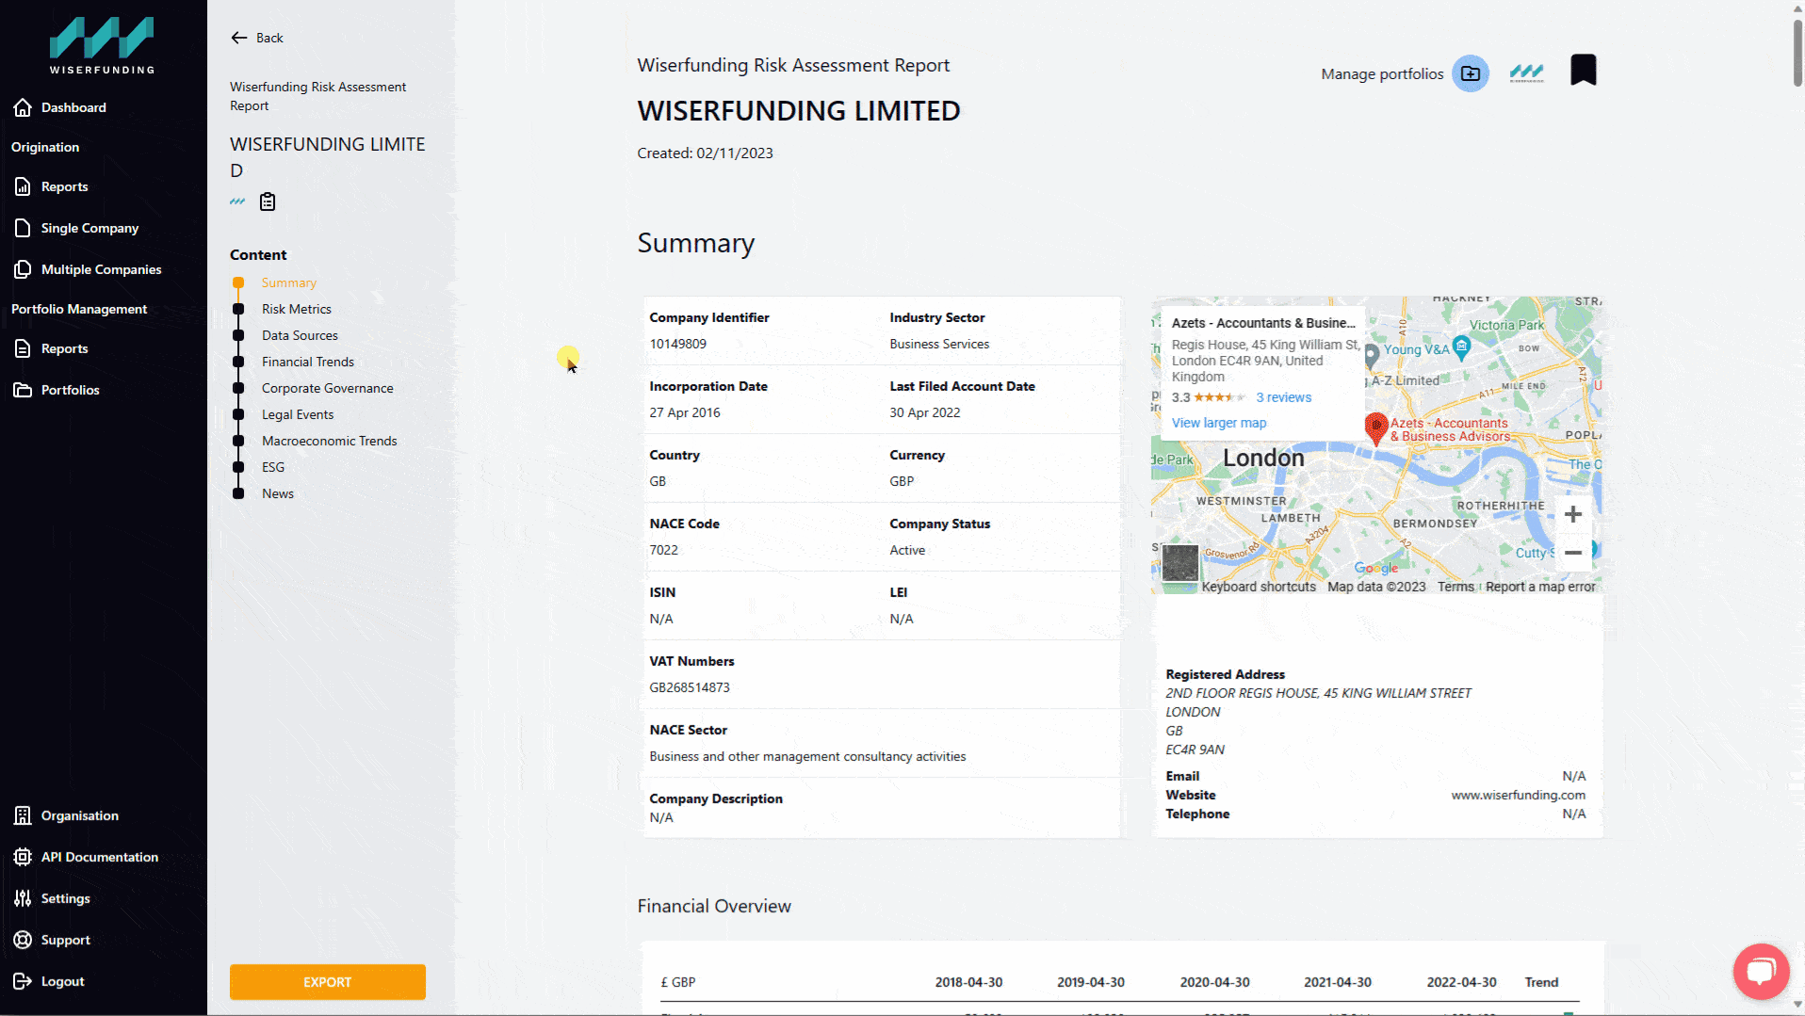Zoom out on the map
The height and width of the screenshot is (1016, 1805).
point(1573,553)
